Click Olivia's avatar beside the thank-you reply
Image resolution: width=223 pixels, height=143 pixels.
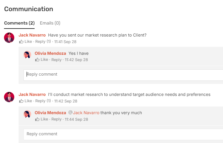point(27,114)
